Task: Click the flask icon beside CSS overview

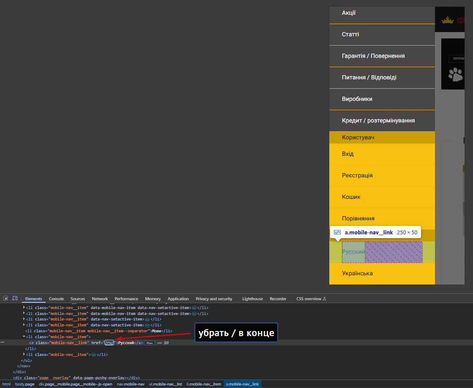Action: (325, 299)
